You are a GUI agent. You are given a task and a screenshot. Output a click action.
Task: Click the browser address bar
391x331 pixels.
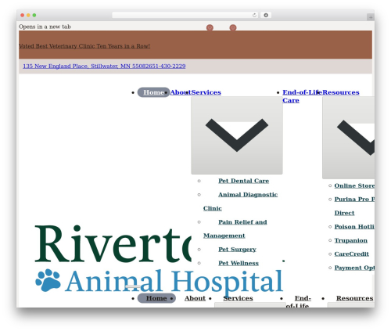[x=185, y=16]
